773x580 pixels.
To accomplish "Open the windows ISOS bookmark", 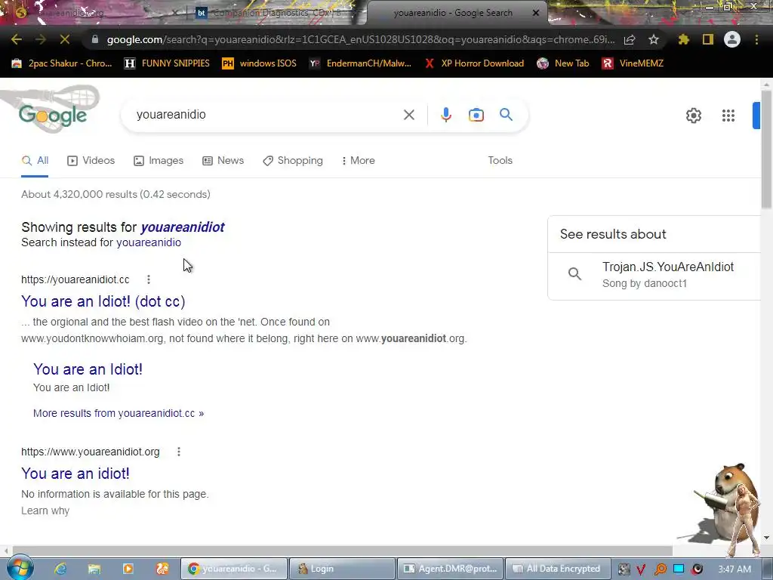I will (x=260, y=63).
